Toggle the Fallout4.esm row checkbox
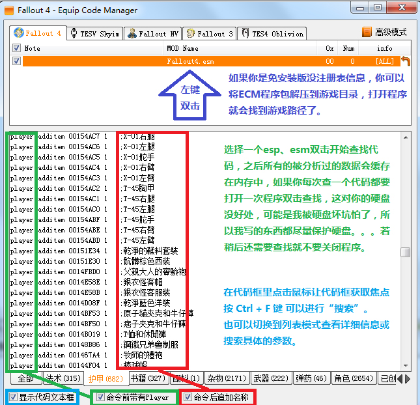This screenshot has width=420, height=405. [17, 61]
